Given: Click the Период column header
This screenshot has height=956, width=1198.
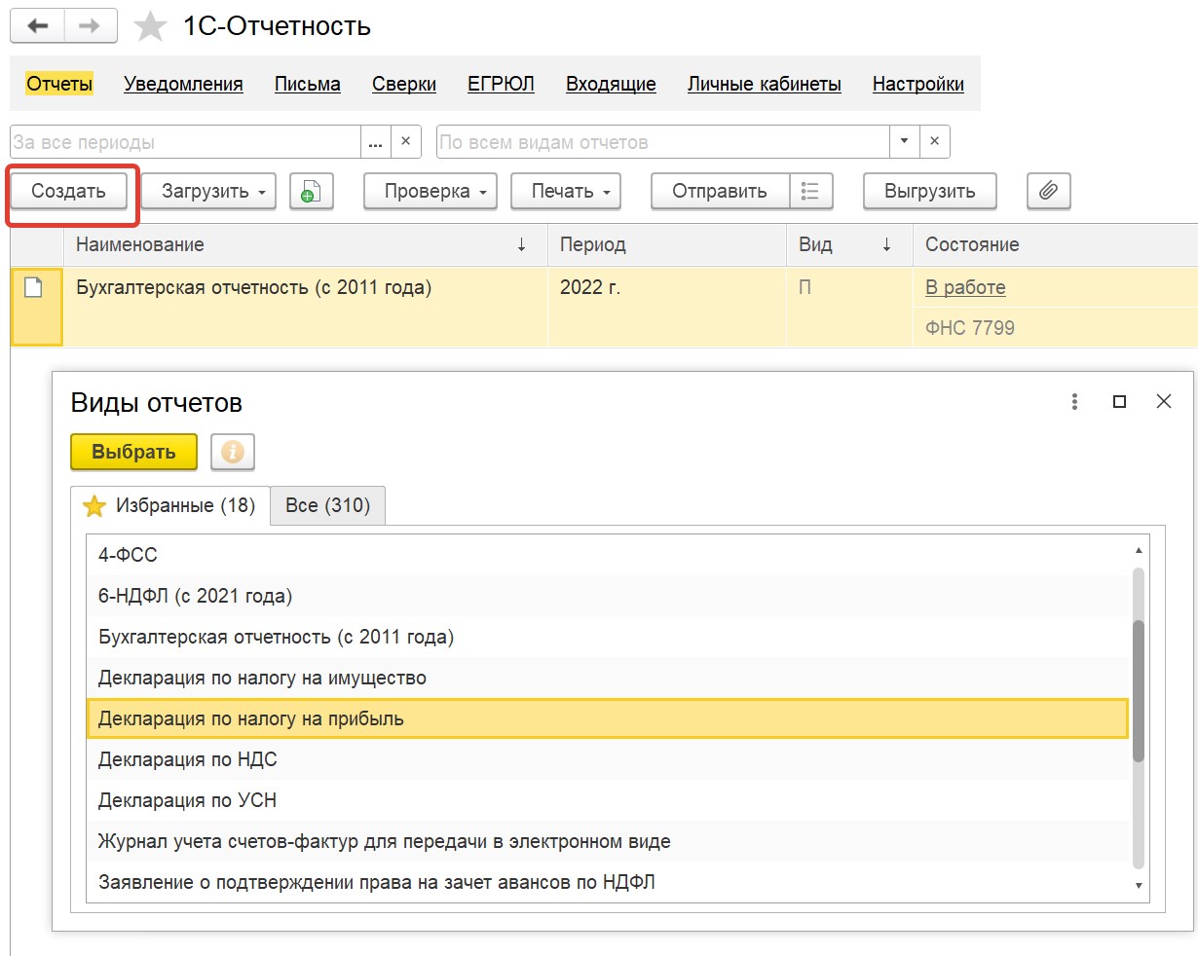Looking at the screenshot, I should pyautogui.click(x=667, y=244).
